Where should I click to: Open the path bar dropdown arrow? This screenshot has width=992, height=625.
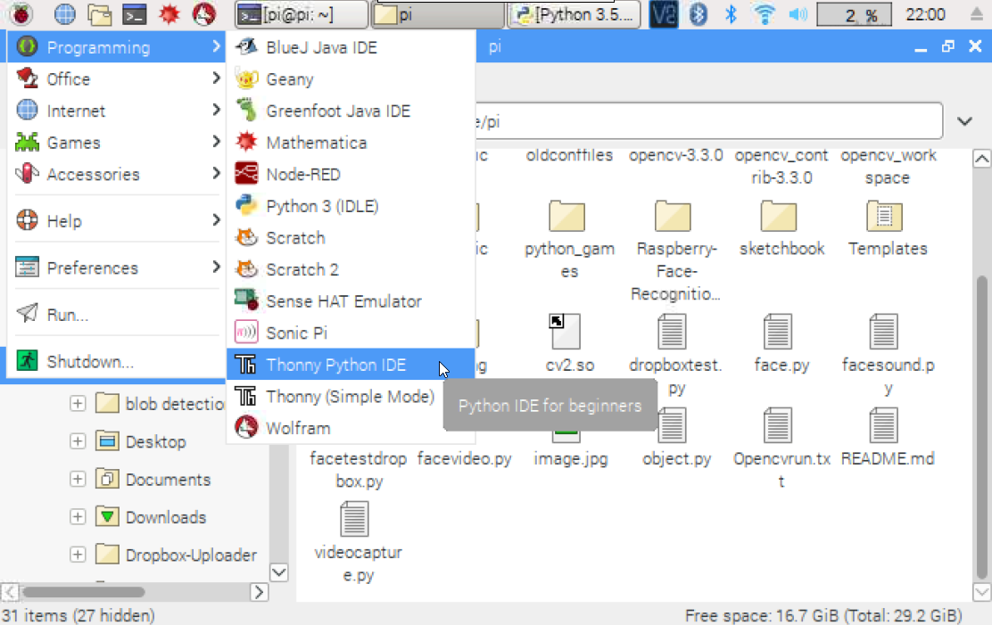point(964,120)
